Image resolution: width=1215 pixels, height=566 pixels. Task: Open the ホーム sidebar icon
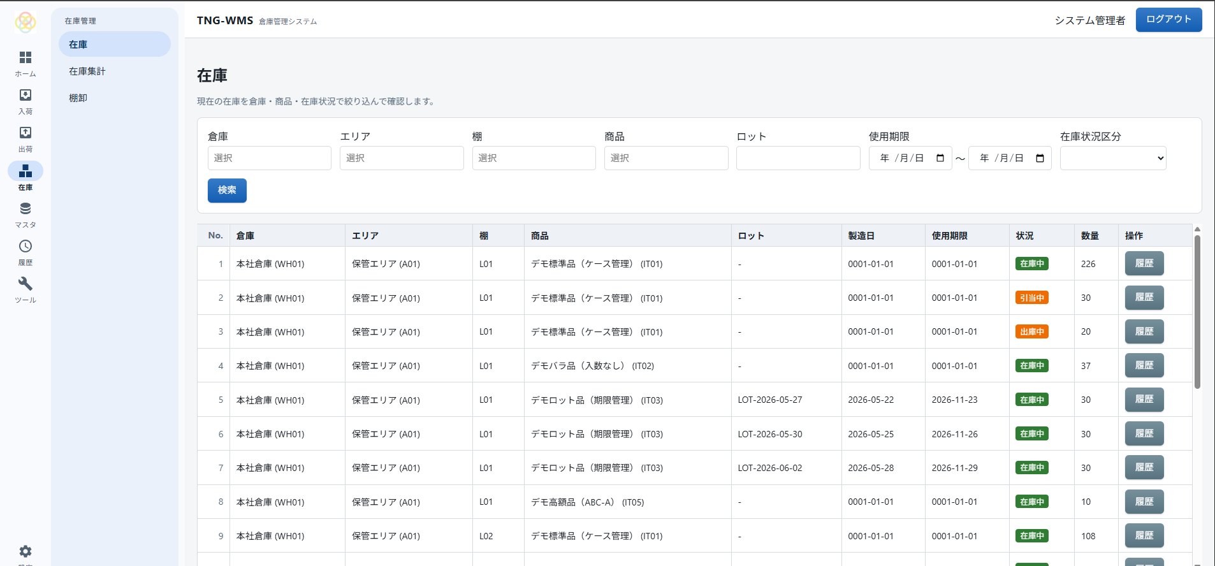pos(25,64)
